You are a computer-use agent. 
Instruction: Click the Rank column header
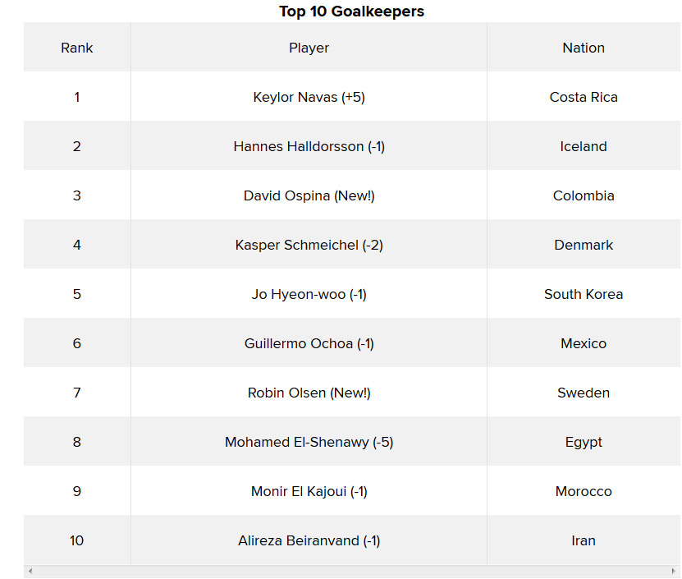coord(77,48)
